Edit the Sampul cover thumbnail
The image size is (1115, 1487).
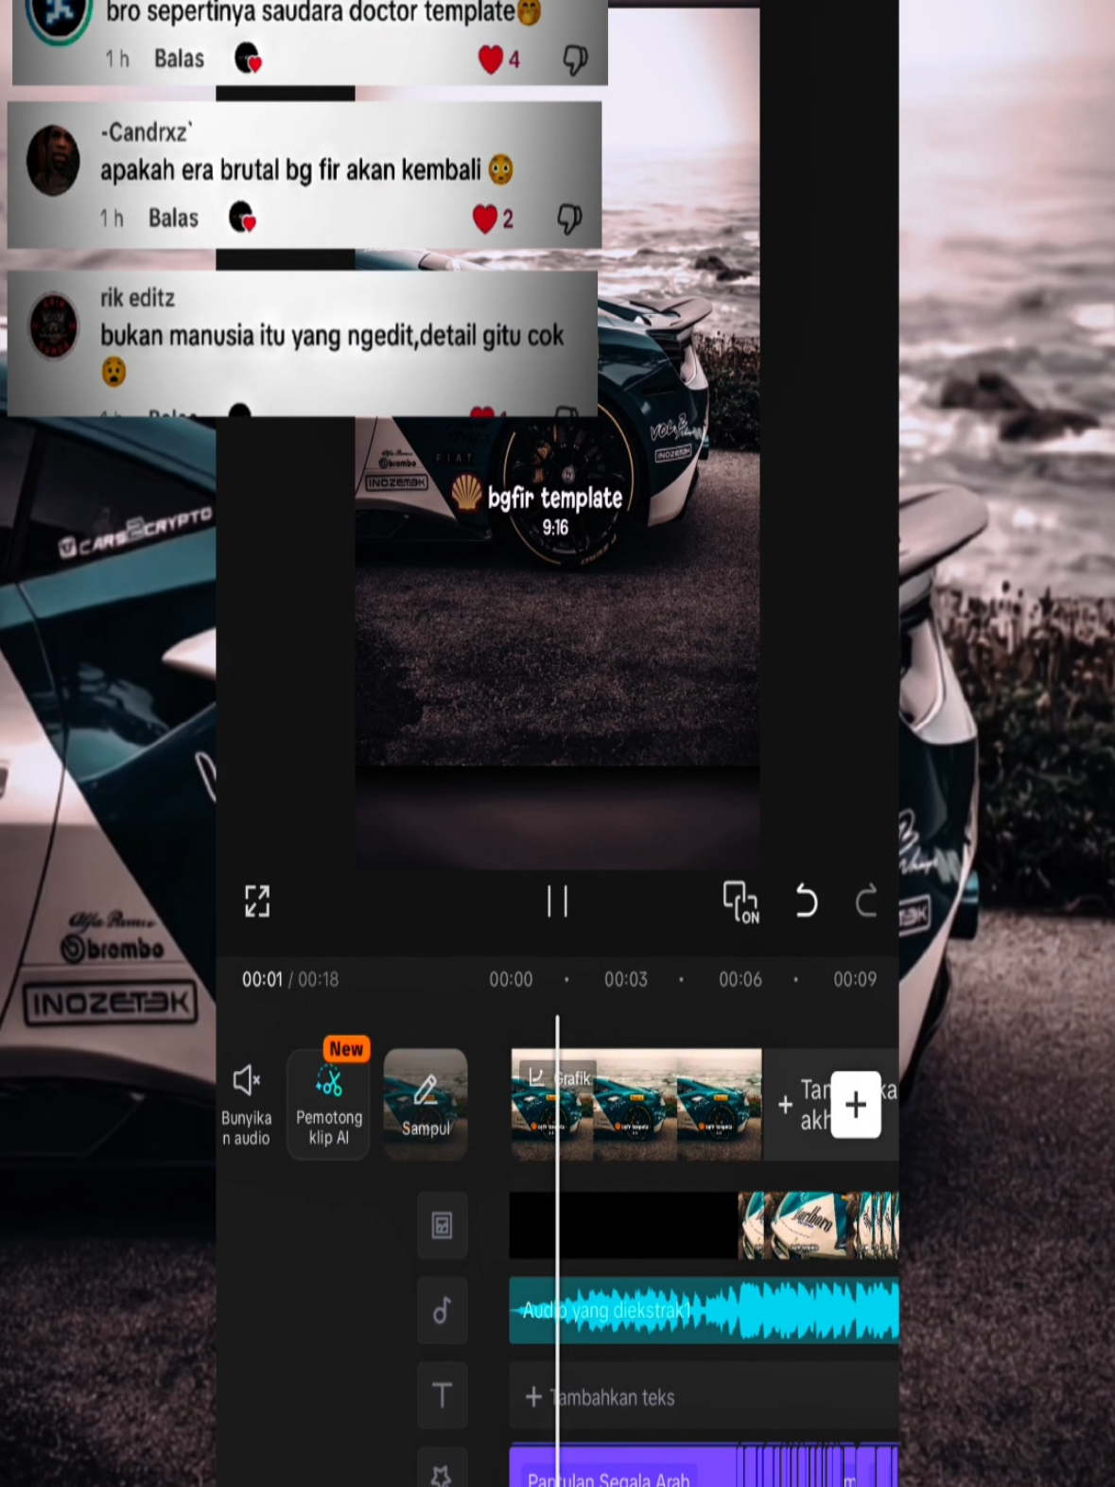[x=426, y=1104]
